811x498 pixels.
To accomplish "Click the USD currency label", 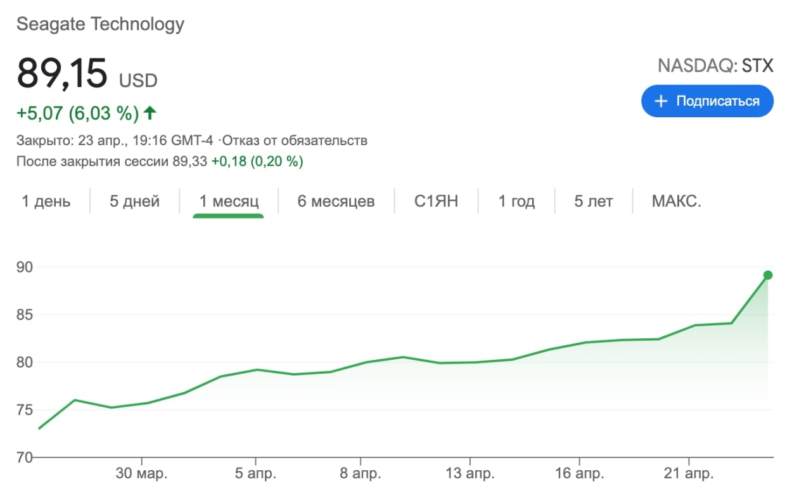I will pos(138,80).
